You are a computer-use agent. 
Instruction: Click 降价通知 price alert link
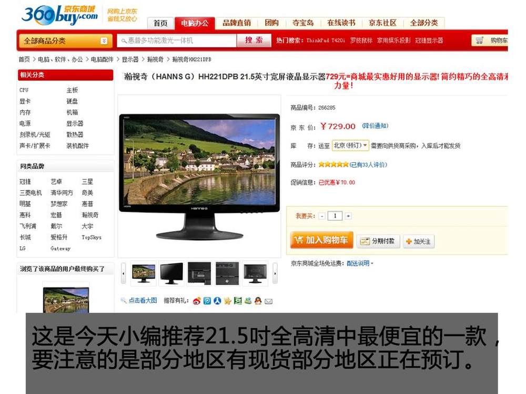[x=375, y=126]
